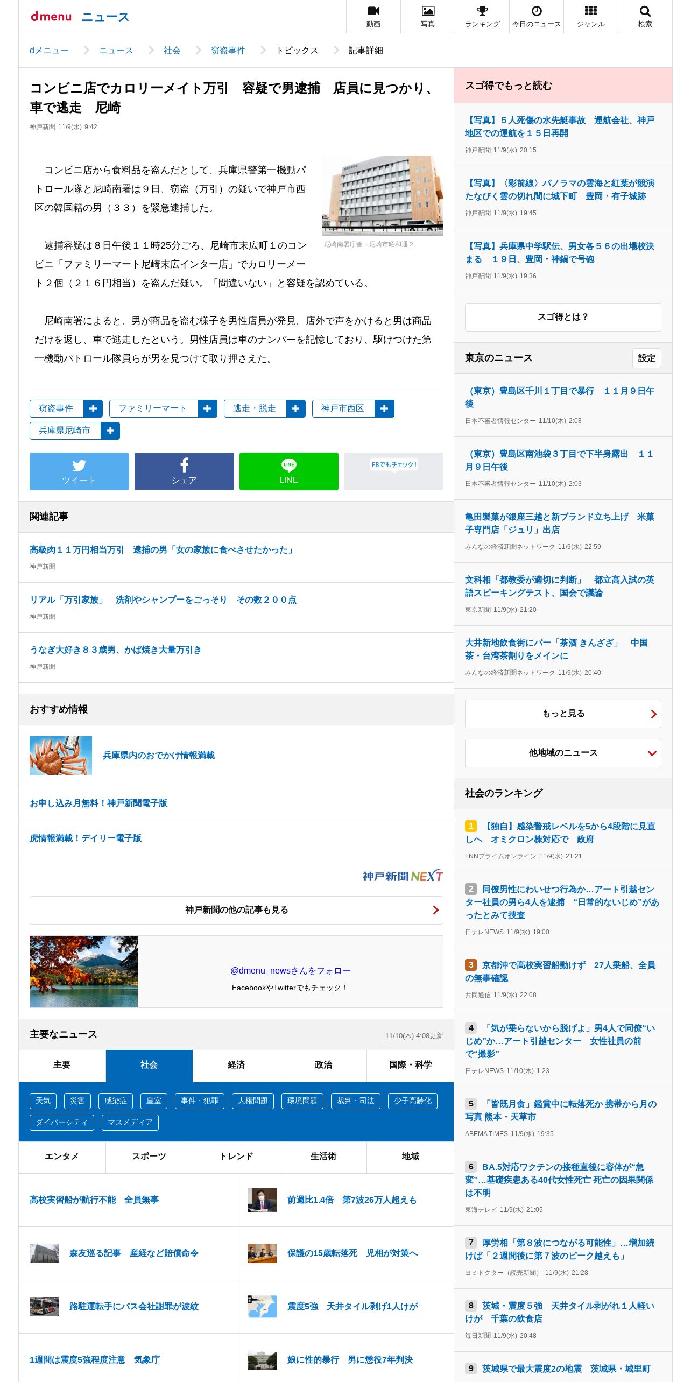Open thumbnail beside 前週比1.4倍 headline
691x1382 pixels.
pyautogui.click(x=262, y=1200)
